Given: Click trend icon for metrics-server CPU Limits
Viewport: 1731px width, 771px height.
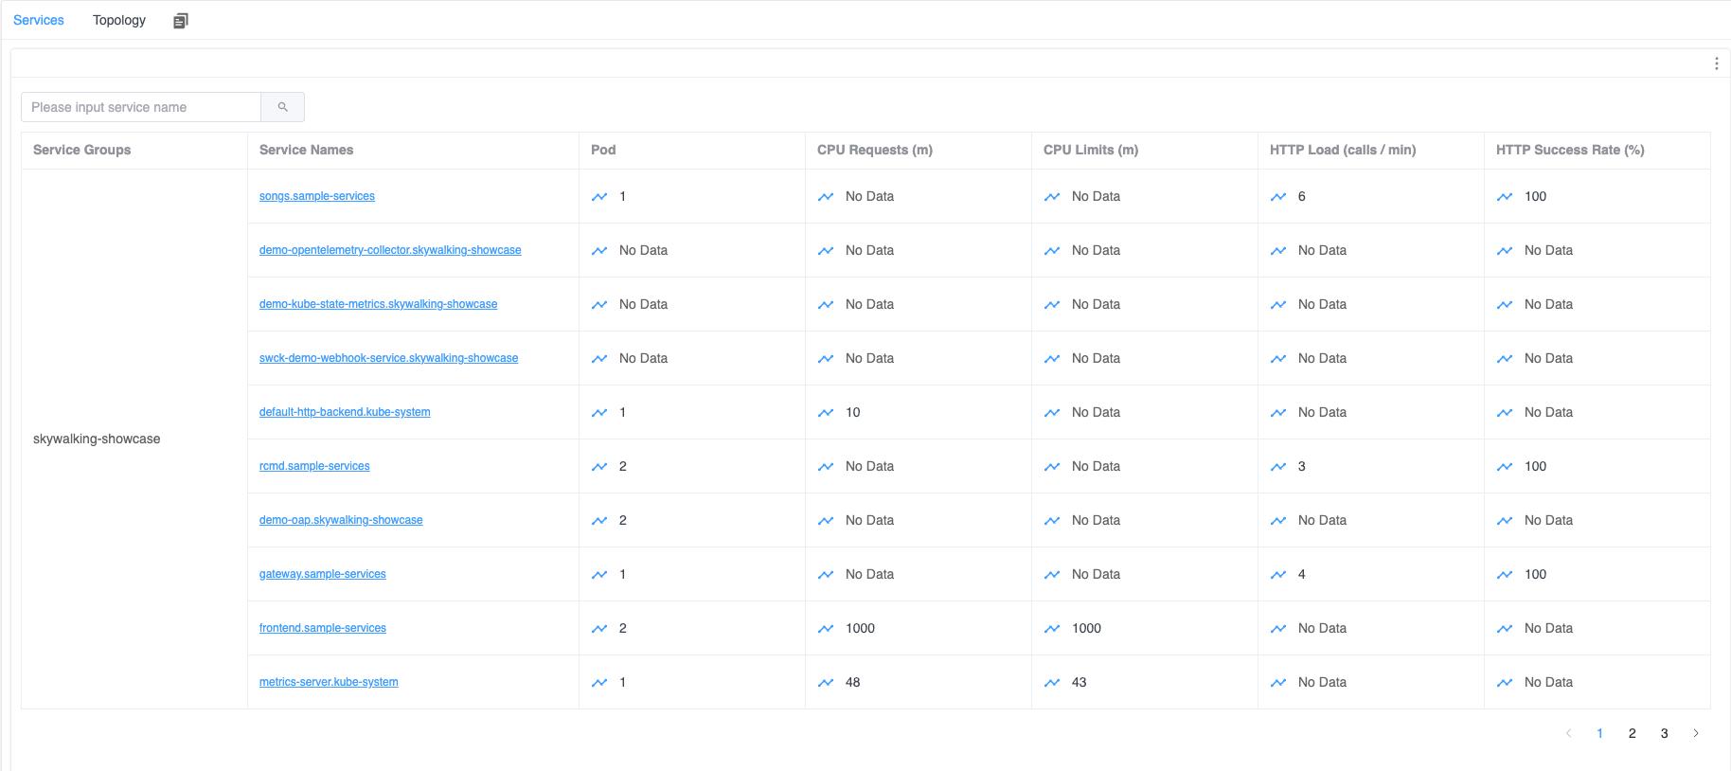Looking at the screenshot, I should (x=1052, y=683).
